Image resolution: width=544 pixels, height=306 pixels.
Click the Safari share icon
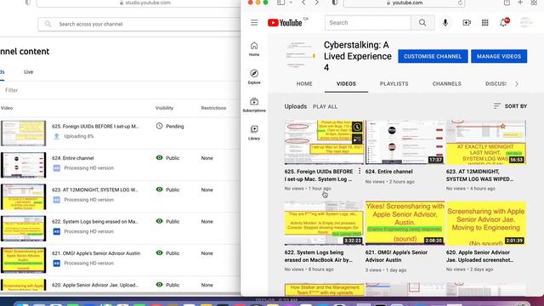pos(507,3)
